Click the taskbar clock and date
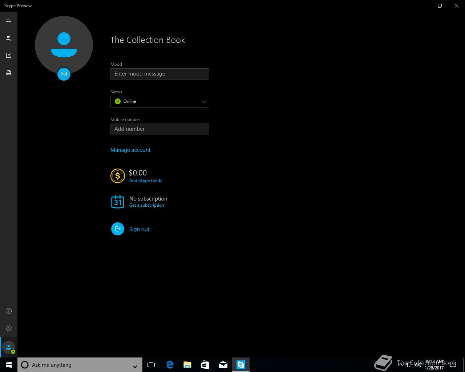 434,365
